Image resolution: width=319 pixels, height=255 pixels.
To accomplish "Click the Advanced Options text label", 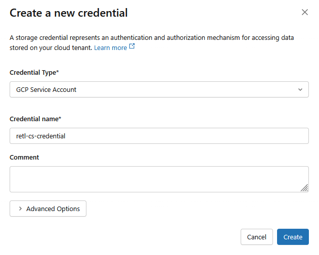I will pyautogui.click(x=53, y=209).
